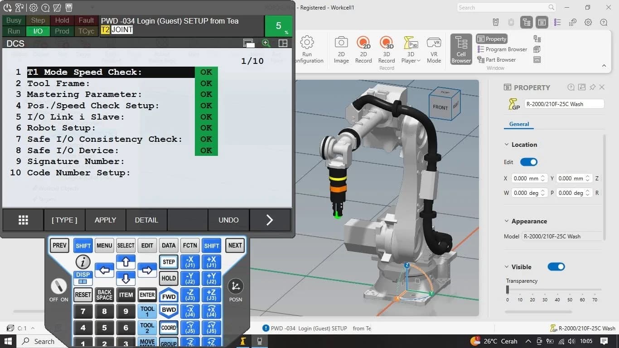The width and height of the screenshot is (619, 348).
Task: Click the Transparency slider handle
Action: click(508, 290)
